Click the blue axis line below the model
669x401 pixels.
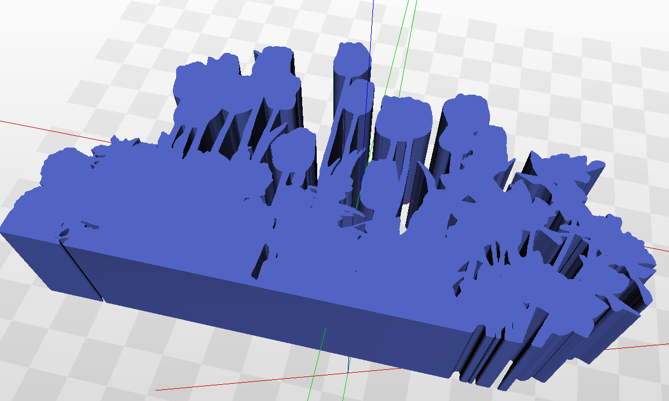(348, 365)
